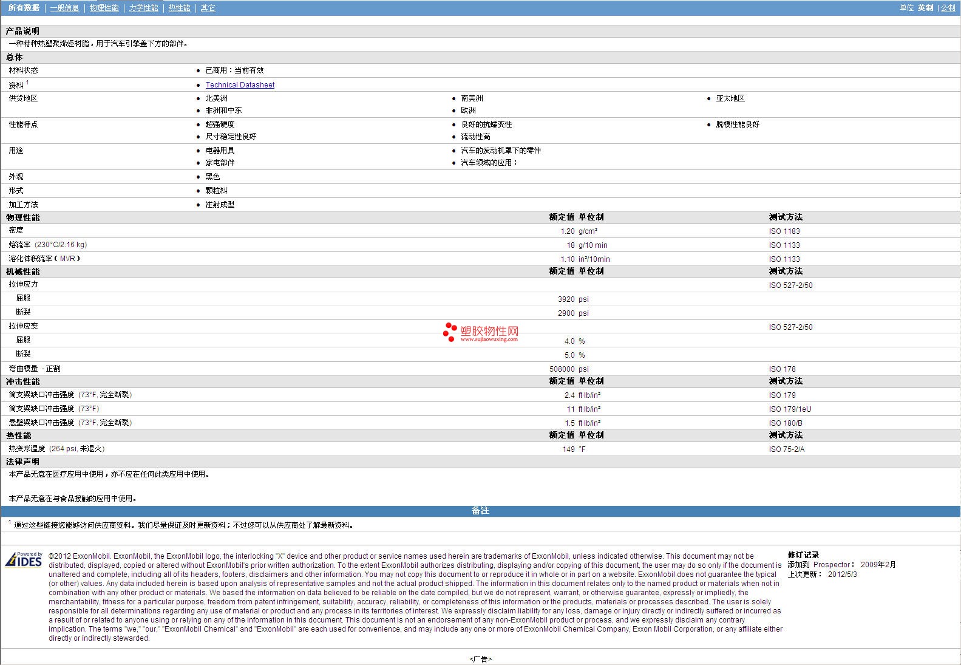The height and width of the screenshot is (665, 961).
Task: Switch to the 其它 tab
Action: tap(208, 8)
